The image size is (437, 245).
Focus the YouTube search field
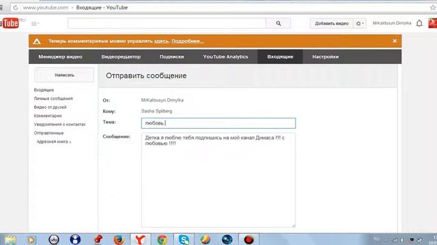coord(167,23)
